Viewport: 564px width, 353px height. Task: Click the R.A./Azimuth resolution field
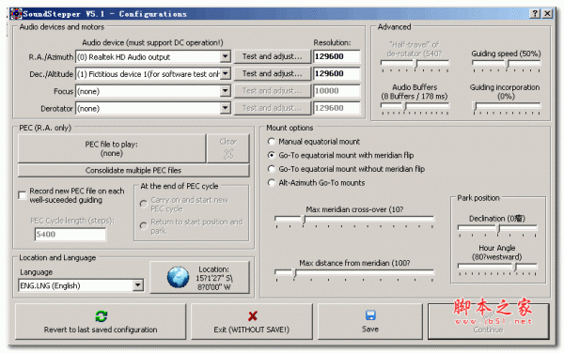(x=337, y=56)
